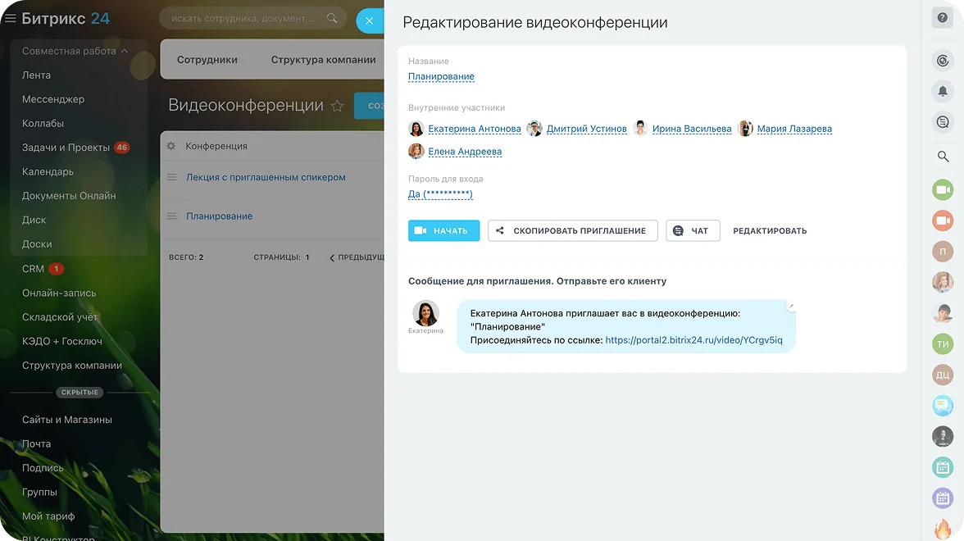Click hamburger menu beside Bitrix24 logo

[x=11, y=18]
